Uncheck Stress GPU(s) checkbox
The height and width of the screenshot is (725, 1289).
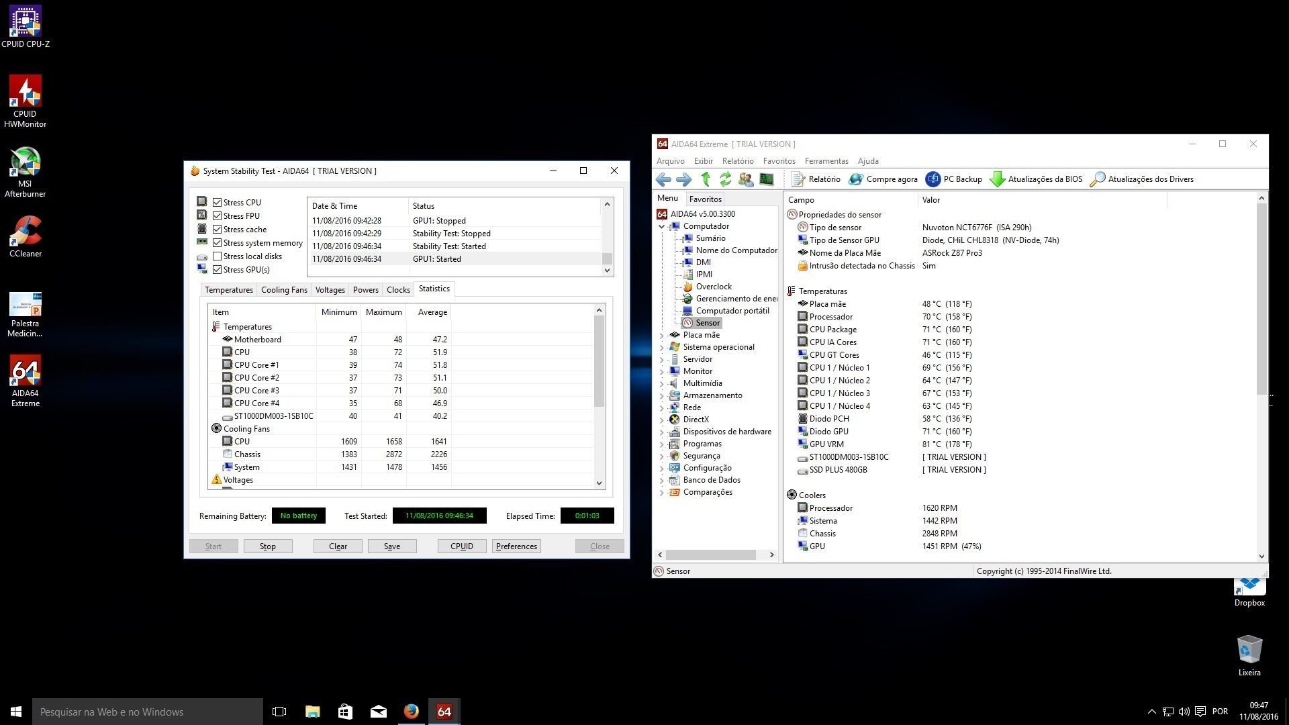tap(217, 270)
